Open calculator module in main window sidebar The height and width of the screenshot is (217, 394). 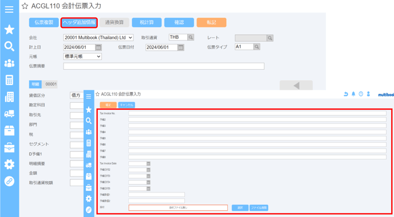pos(9,80)
